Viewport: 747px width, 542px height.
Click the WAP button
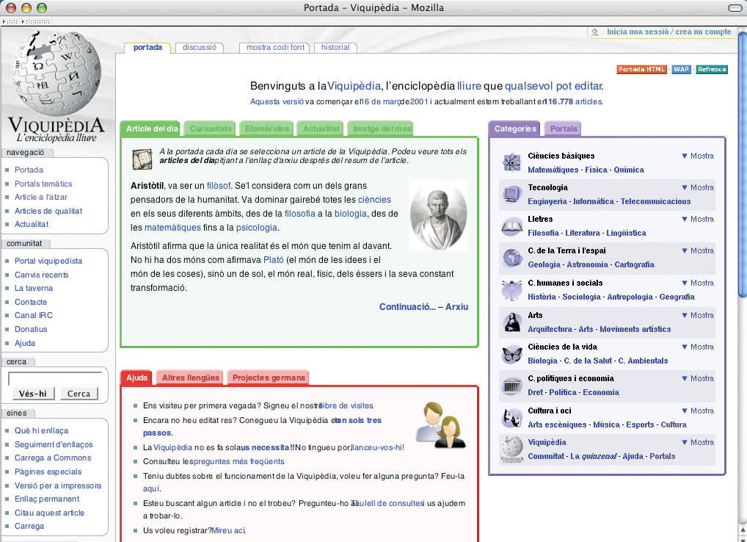coord(681,69)
